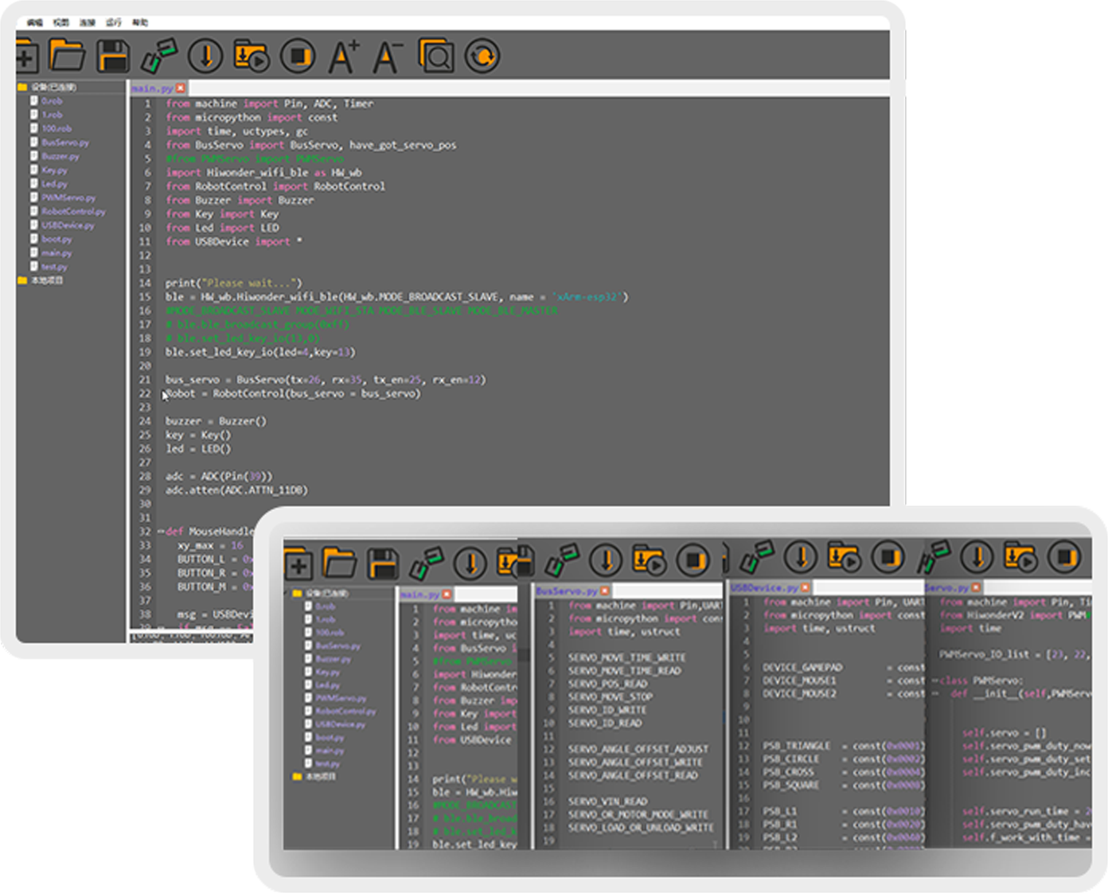Select main.py tab in bottom window

coord(420,595)
